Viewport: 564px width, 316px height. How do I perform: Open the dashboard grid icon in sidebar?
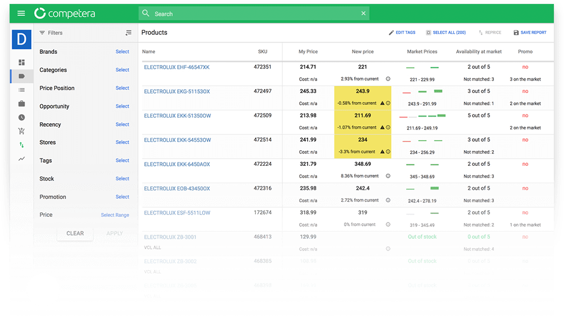click(21, 63)
